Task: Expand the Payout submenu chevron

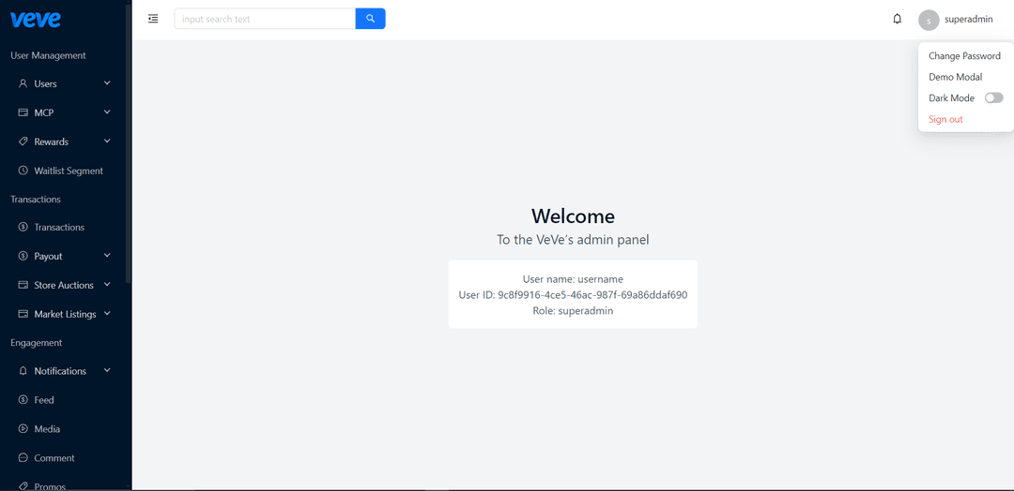Action: tap(107, 256)
